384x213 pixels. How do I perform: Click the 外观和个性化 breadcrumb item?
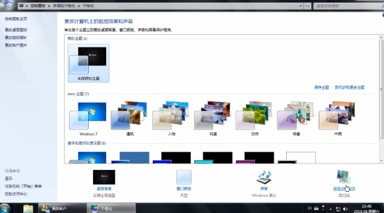[x=64, y=5]
